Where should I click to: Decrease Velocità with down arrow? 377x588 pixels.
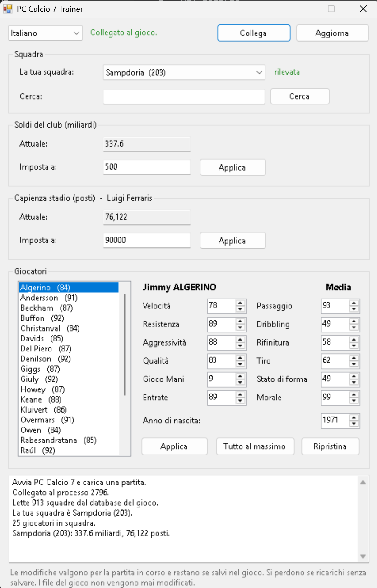point(241,309)
